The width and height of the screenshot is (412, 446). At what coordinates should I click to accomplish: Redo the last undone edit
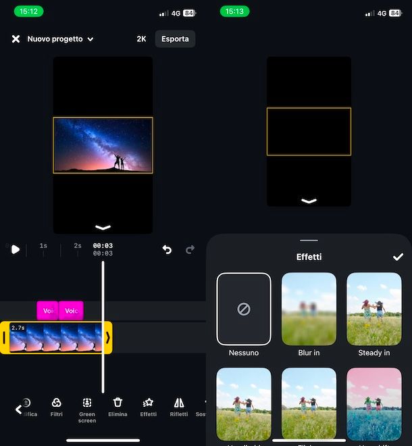[x=190, y=250]
